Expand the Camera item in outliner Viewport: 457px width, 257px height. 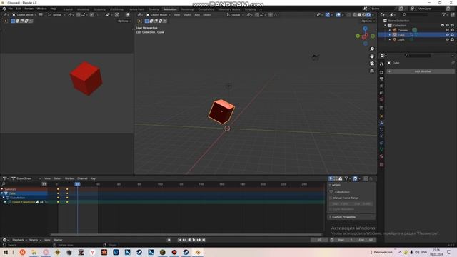coord(390,30)
